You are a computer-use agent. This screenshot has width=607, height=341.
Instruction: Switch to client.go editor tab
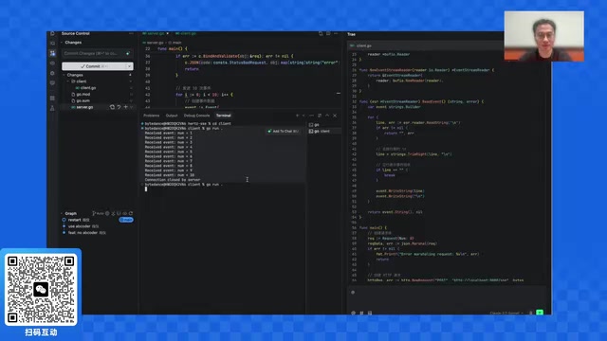click(186, 34)
